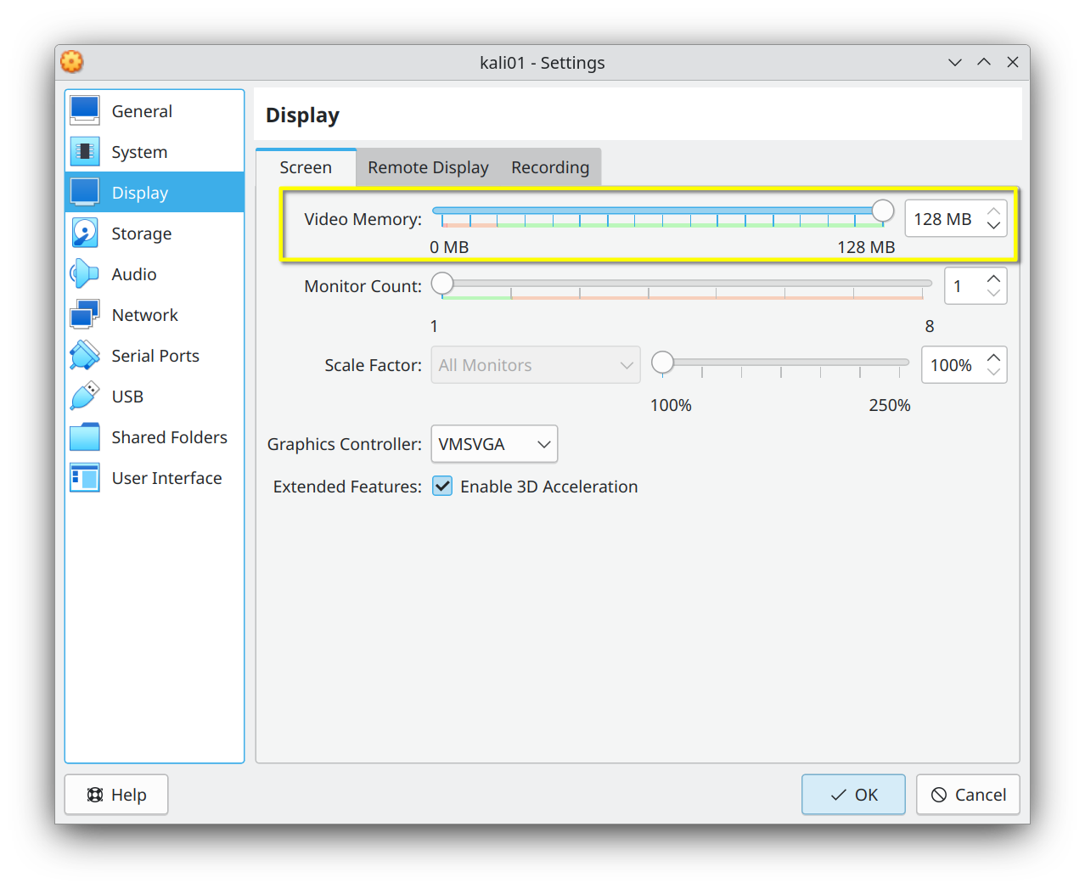Increase Monitor Count using up arrow
This screenshot has height=889, width=1085.
coord(993,279)
